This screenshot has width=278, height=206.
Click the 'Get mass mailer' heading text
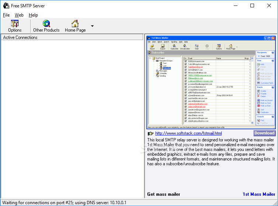click(x=163, y=194)
